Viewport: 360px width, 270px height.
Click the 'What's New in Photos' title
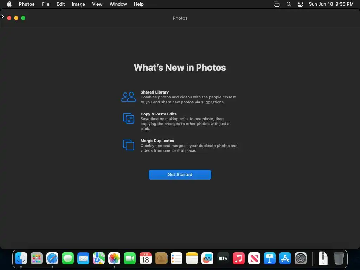coord(180,67)
